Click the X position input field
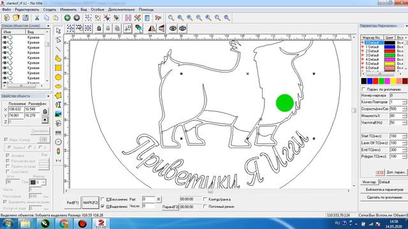Viewport: 408px width, 229px height. pos(15,109)
